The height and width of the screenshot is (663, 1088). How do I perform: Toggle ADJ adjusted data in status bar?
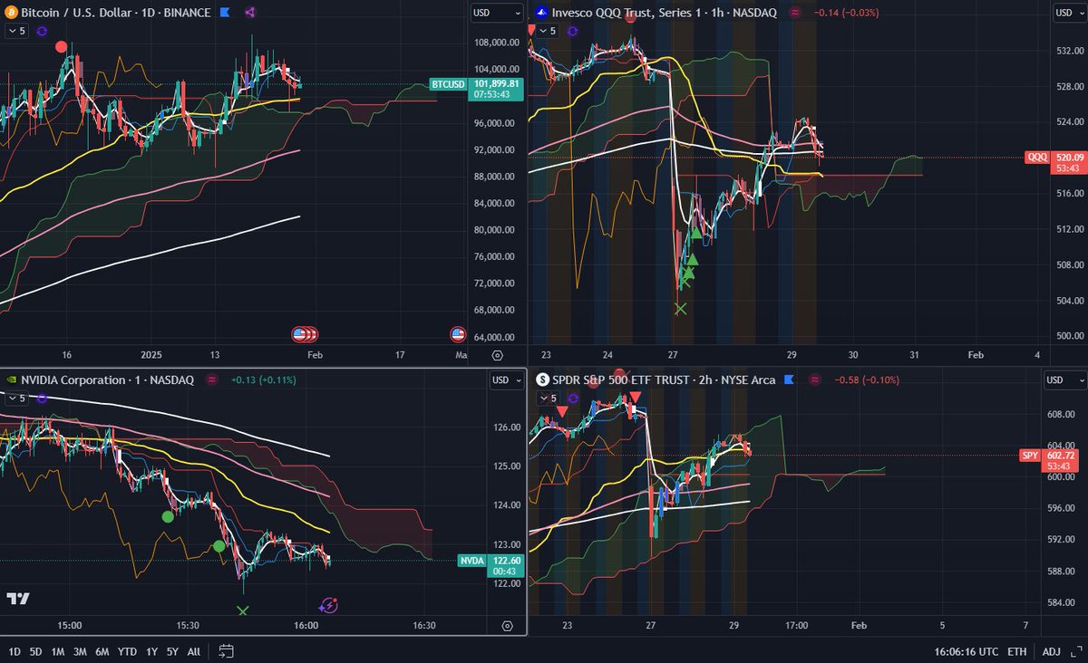(x=1051, y=651)
